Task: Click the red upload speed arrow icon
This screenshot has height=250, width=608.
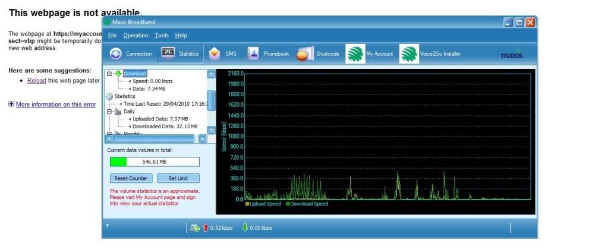Action: click(206, 227)
